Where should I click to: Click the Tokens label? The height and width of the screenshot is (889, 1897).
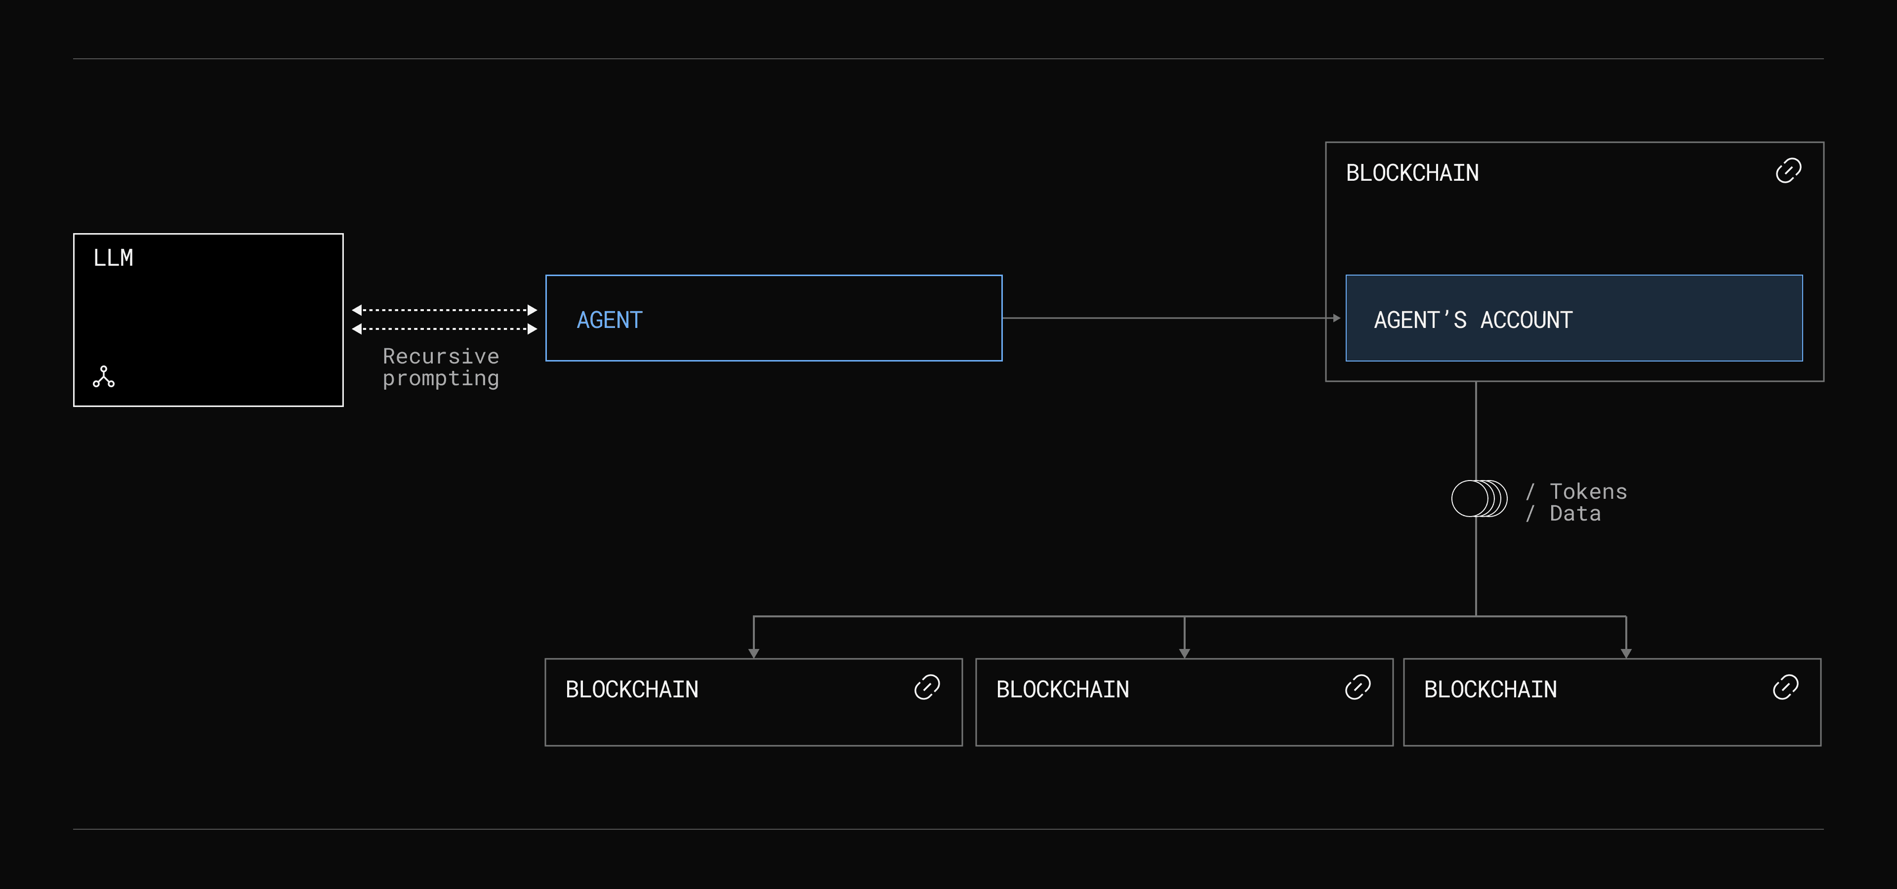(1588, 491)
